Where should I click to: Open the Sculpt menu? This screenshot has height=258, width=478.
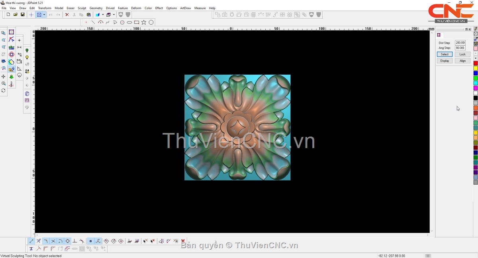(82, 8)
